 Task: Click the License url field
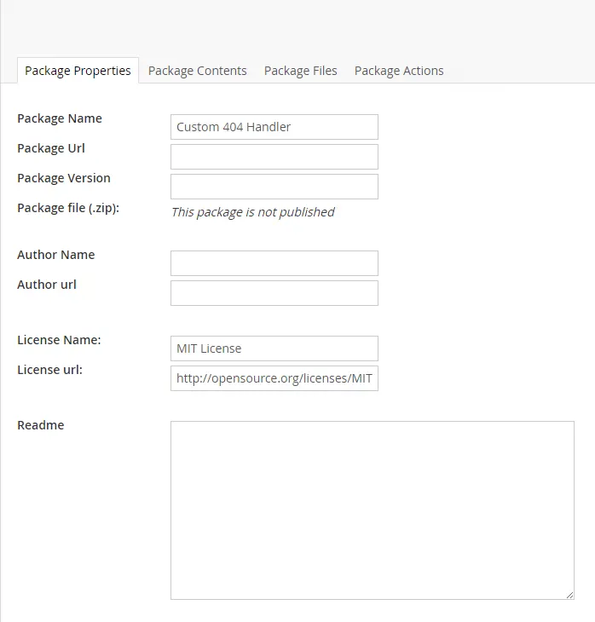click(x=274, y=378)
